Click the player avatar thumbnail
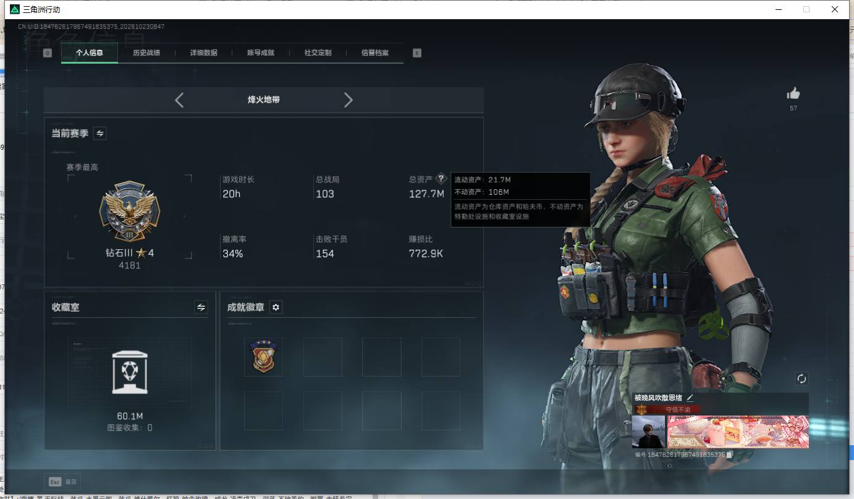 click(648, 432)
